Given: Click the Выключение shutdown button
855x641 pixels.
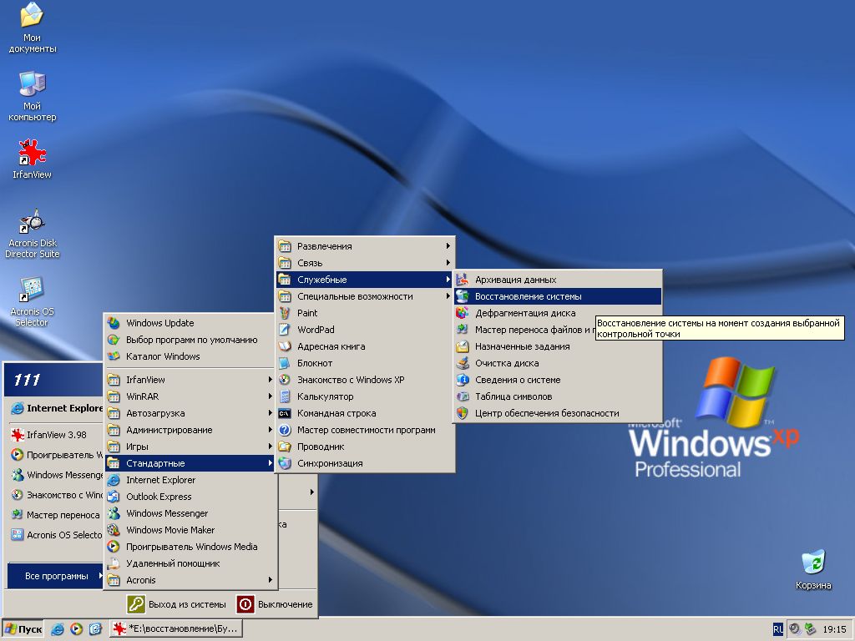Looking at the screenshot, I should [x=276, y=604].
